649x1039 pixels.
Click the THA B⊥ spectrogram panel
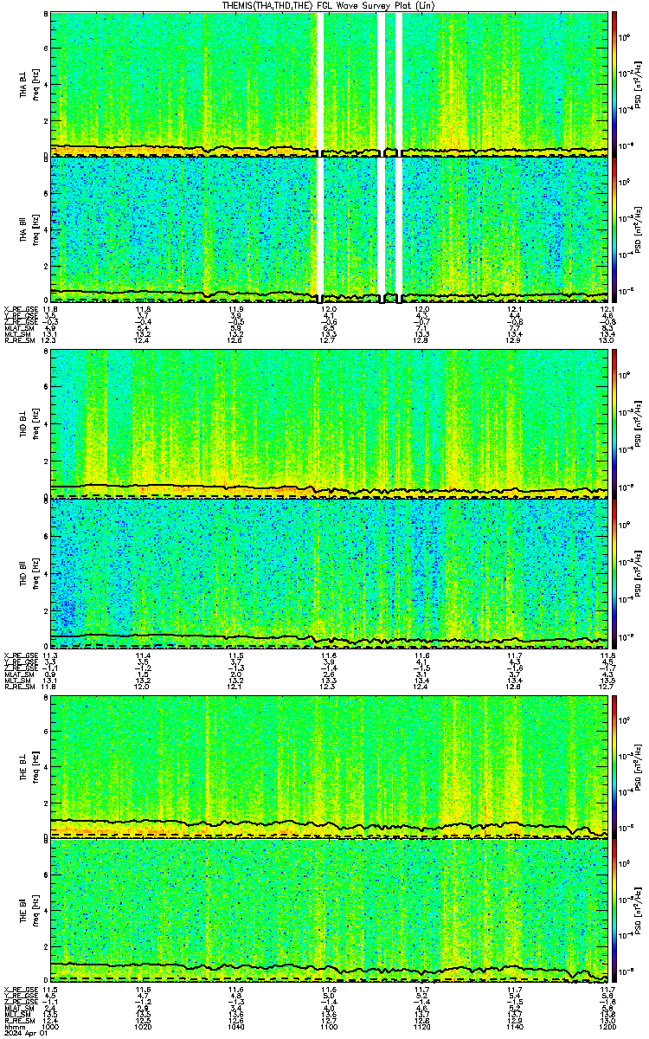(329, 83)
